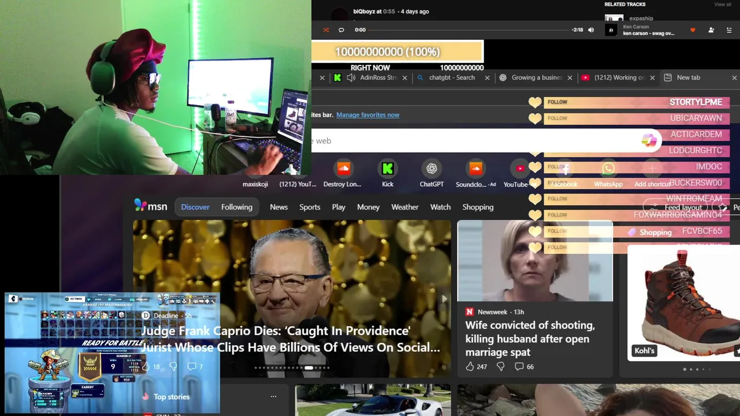This screenshot has width=740, height=416.
Task: Open View all related tracks
Action: click(x=723, y=4)
